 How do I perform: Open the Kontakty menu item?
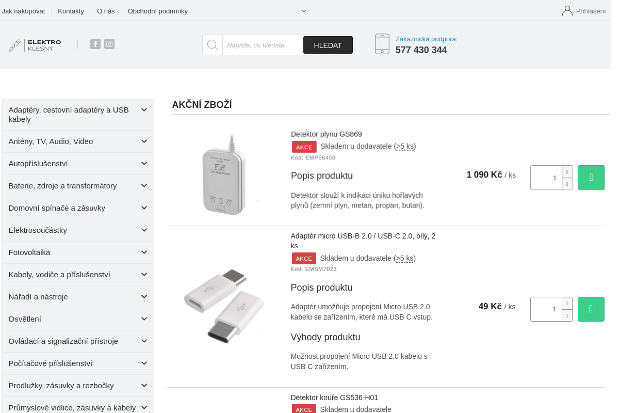[x=71, y=11]
